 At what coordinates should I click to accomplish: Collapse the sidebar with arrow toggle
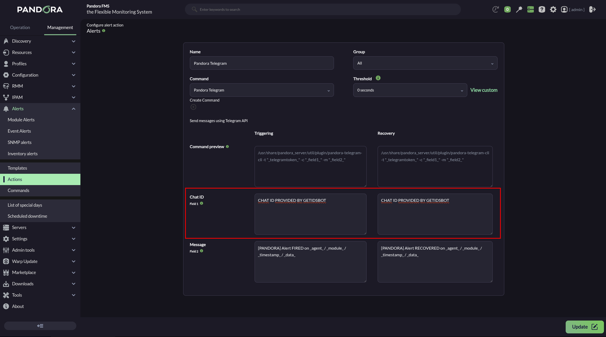point(40,326)
